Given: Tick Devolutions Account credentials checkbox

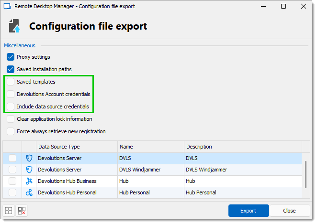Looking at the screenshot, I should 11,94.
